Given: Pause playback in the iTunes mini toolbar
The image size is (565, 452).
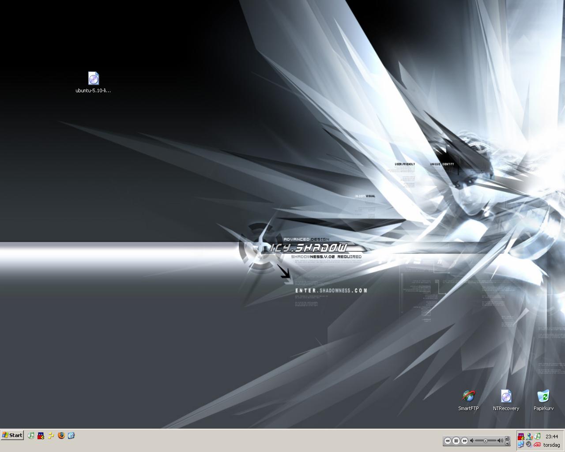Looking at the screenshot, I should tap(456, 441).
